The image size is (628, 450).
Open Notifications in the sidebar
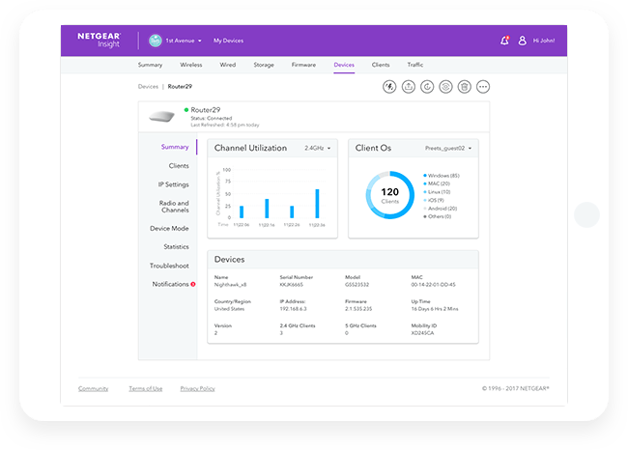click(170, 284)
